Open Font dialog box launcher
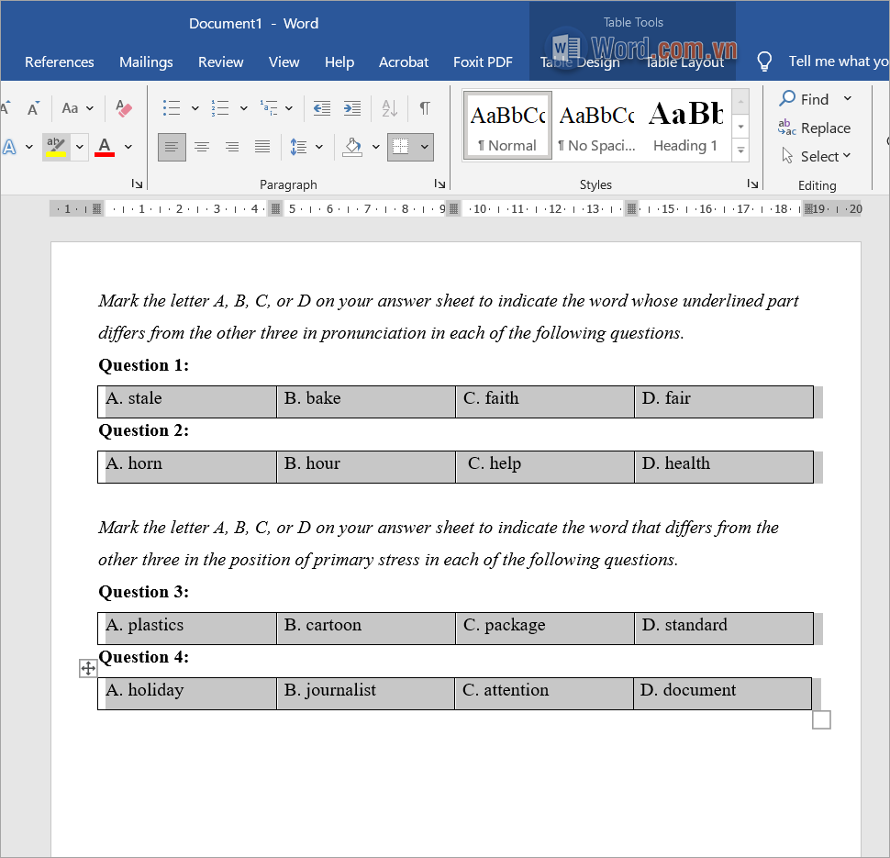 pyautogui.click(x=137, y=184)
